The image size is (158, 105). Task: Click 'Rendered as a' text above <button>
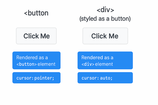pyautogui.click(x=32, y=57)
